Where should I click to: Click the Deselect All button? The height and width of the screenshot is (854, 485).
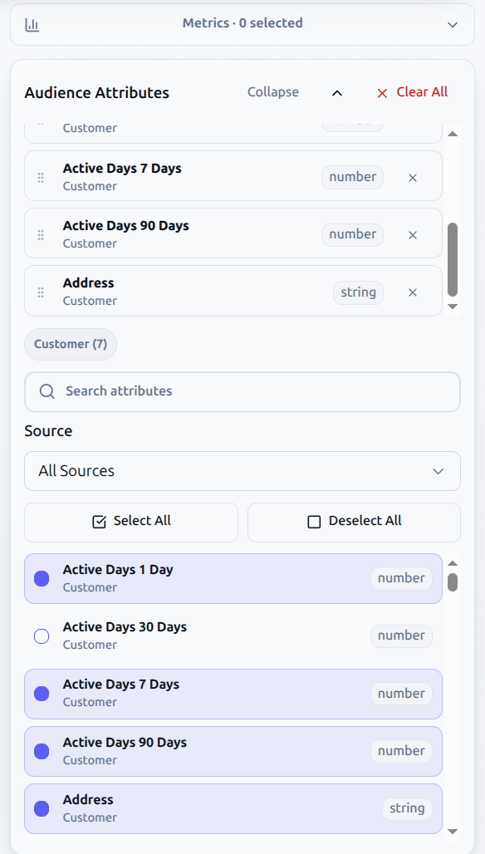coord(354,522)
